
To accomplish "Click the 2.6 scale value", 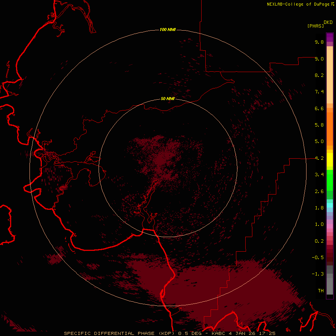I will 319,192.
